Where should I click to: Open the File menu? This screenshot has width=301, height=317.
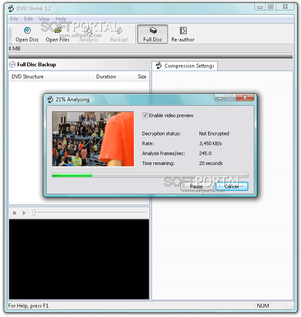coord(14,19)
